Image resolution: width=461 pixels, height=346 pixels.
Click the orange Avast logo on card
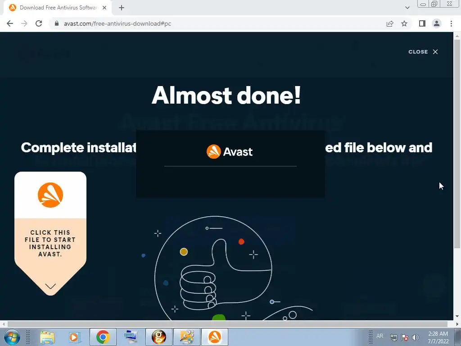(x=50, y=195)
